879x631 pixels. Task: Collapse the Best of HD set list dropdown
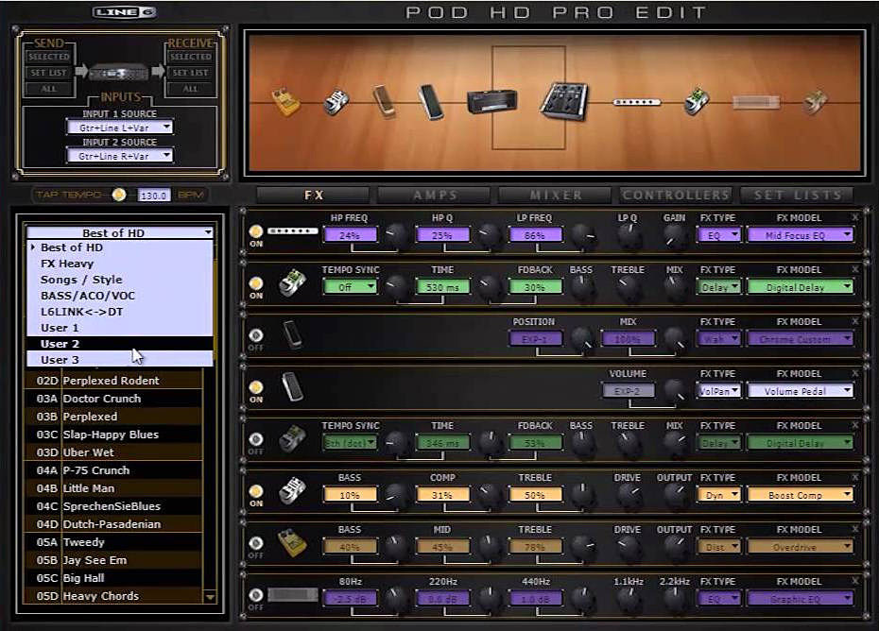tap(119, 232)
